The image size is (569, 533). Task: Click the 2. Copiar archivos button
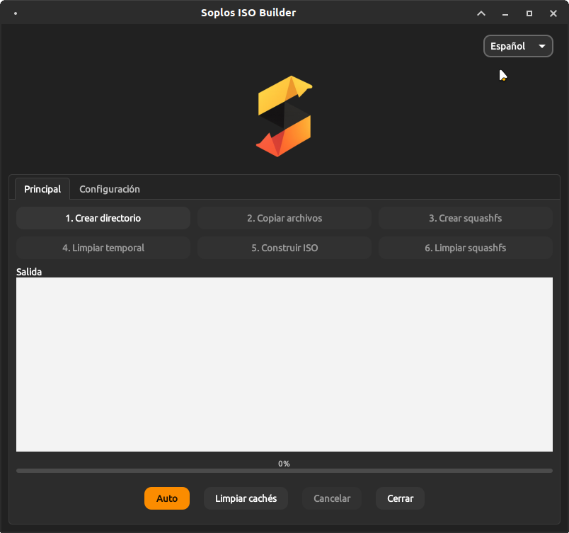pos(284,218)
